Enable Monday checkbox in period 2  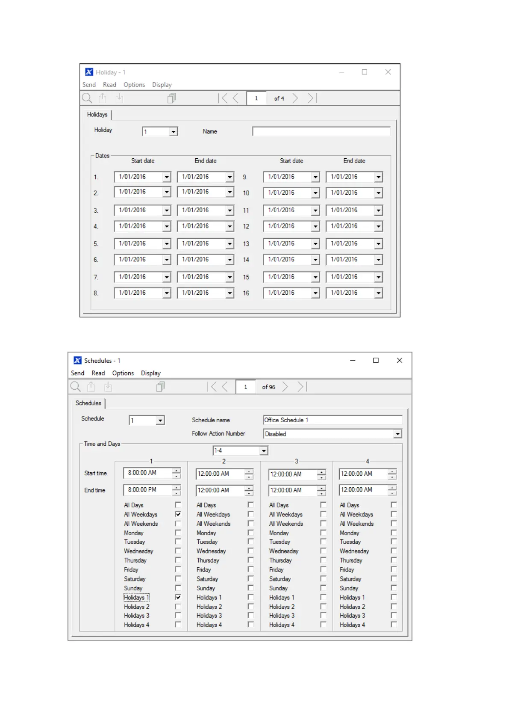[x=251, y=533]
